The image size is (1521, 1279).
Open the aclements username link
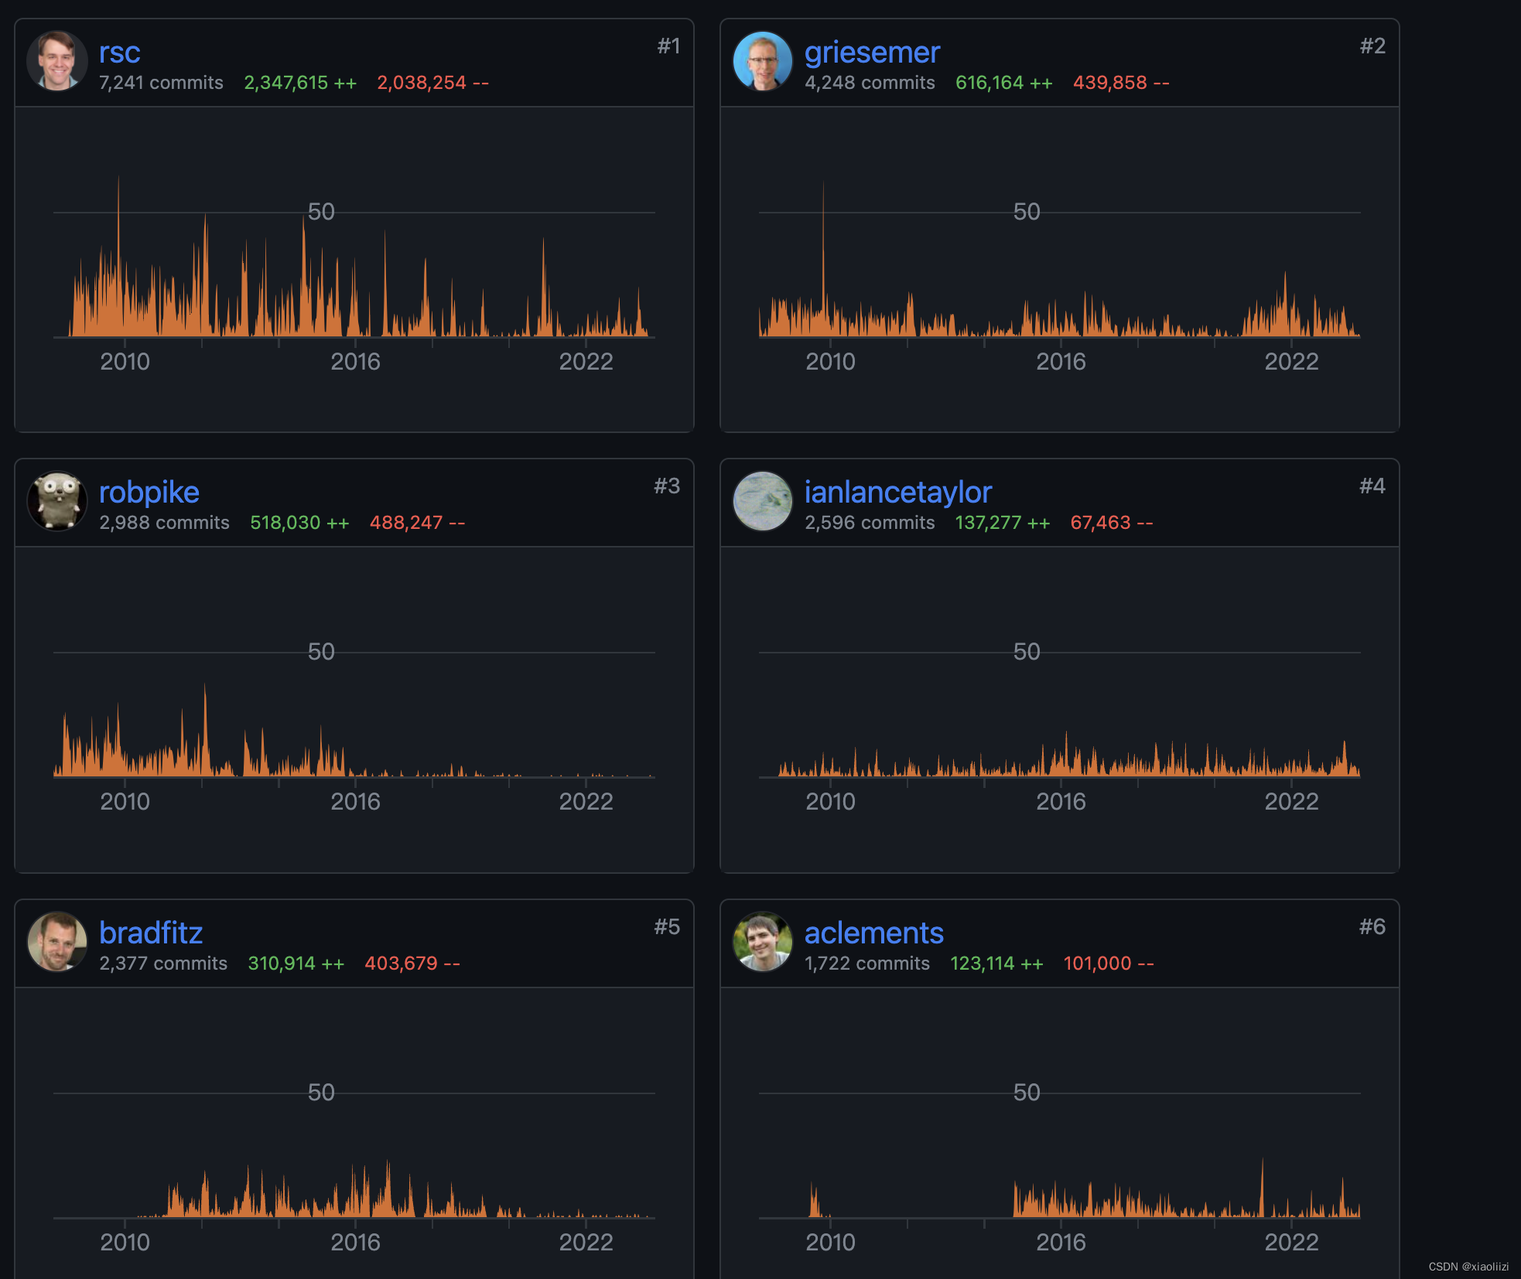[x=873, y=933]
